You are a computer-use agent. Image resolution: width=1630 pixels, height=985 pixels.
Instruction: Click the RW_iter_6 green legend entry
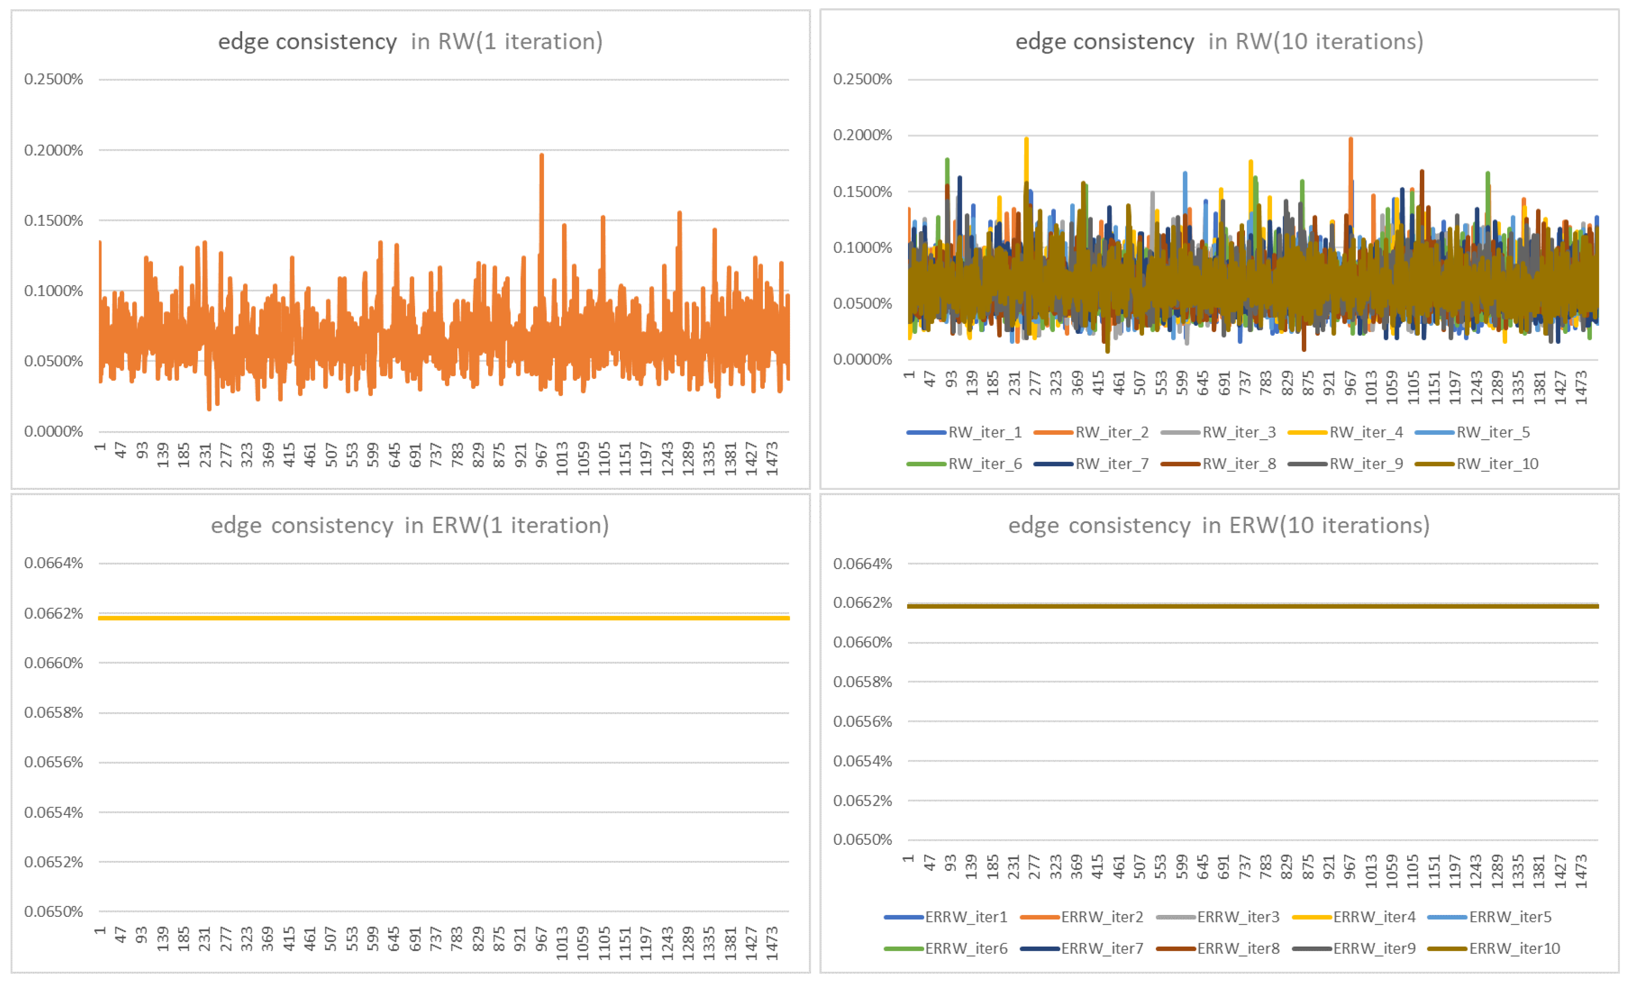(x=985, y=464)
